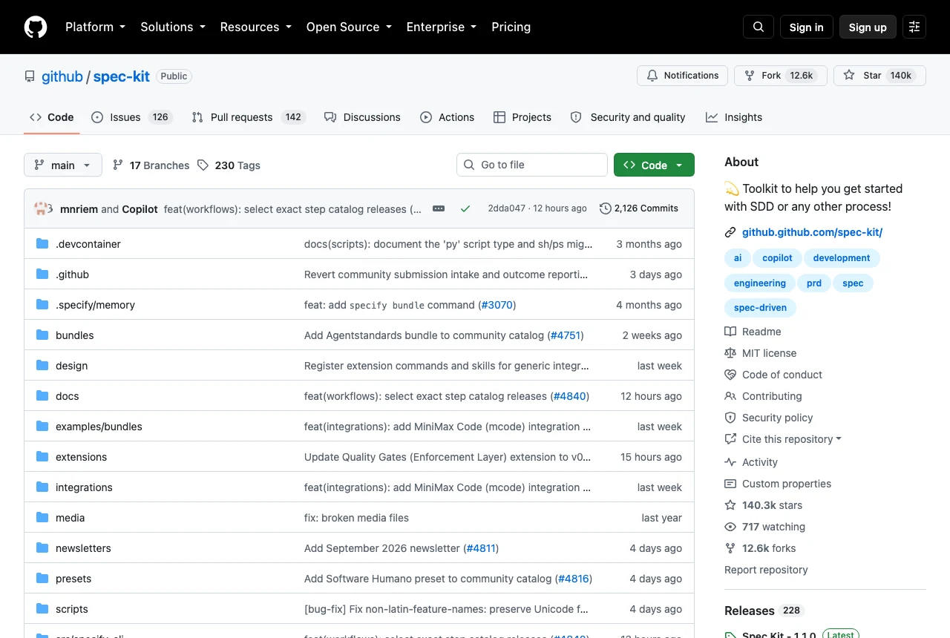Expand commit message ellipsis button
Image resolution: width=950 pixels, height=638 pixels.
[439, 208]
